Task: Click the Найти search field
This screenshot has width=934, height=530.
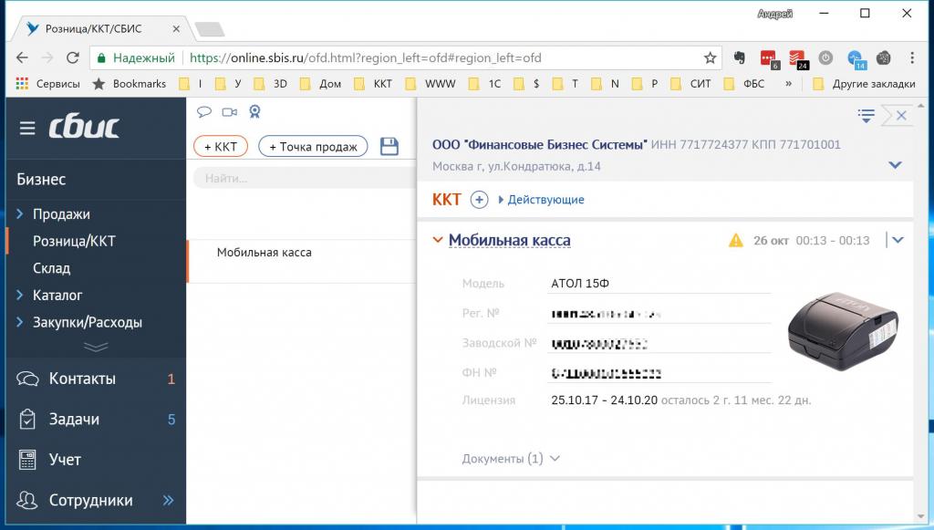Action: [301, 178]
